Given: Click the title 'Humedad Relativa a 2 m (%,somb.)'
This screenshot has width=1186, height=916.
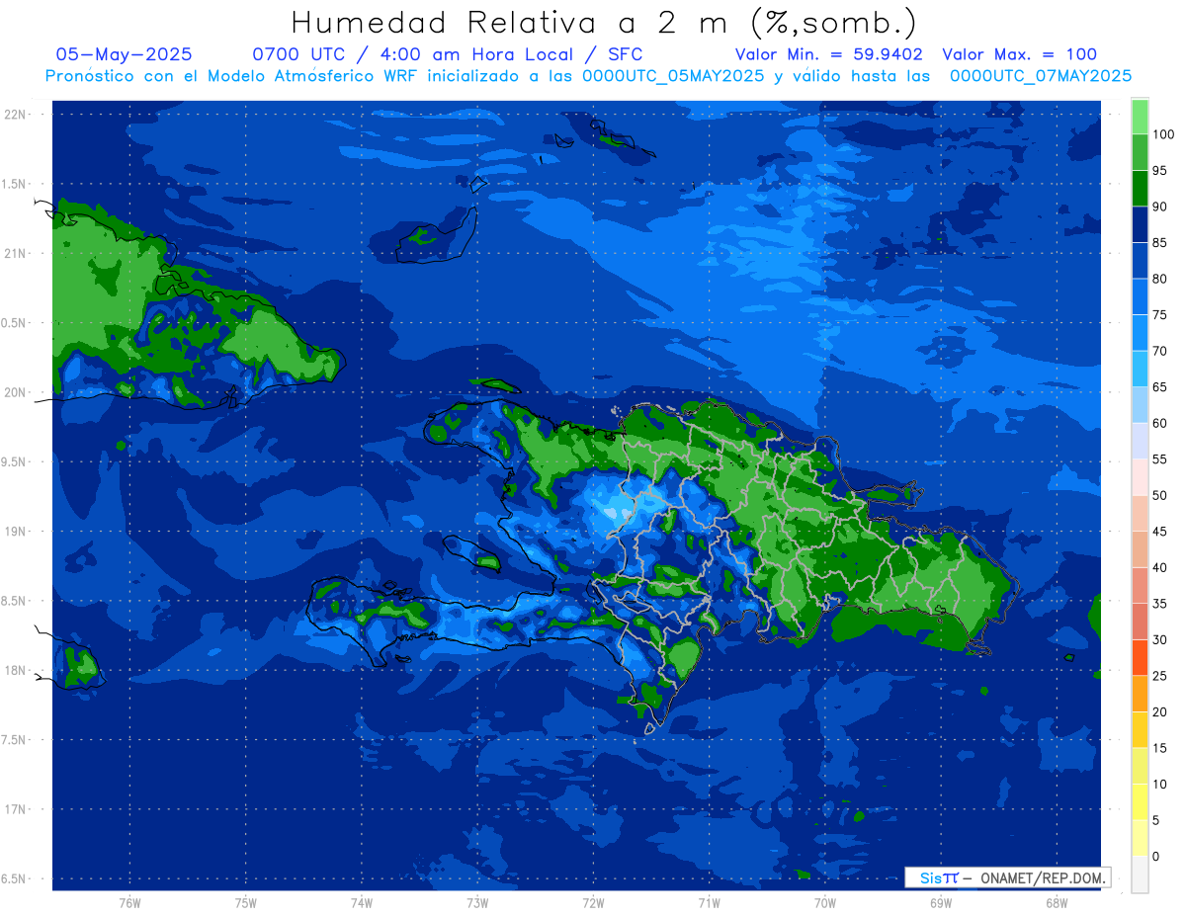Looking at the screenshot, I should (604, 23).
